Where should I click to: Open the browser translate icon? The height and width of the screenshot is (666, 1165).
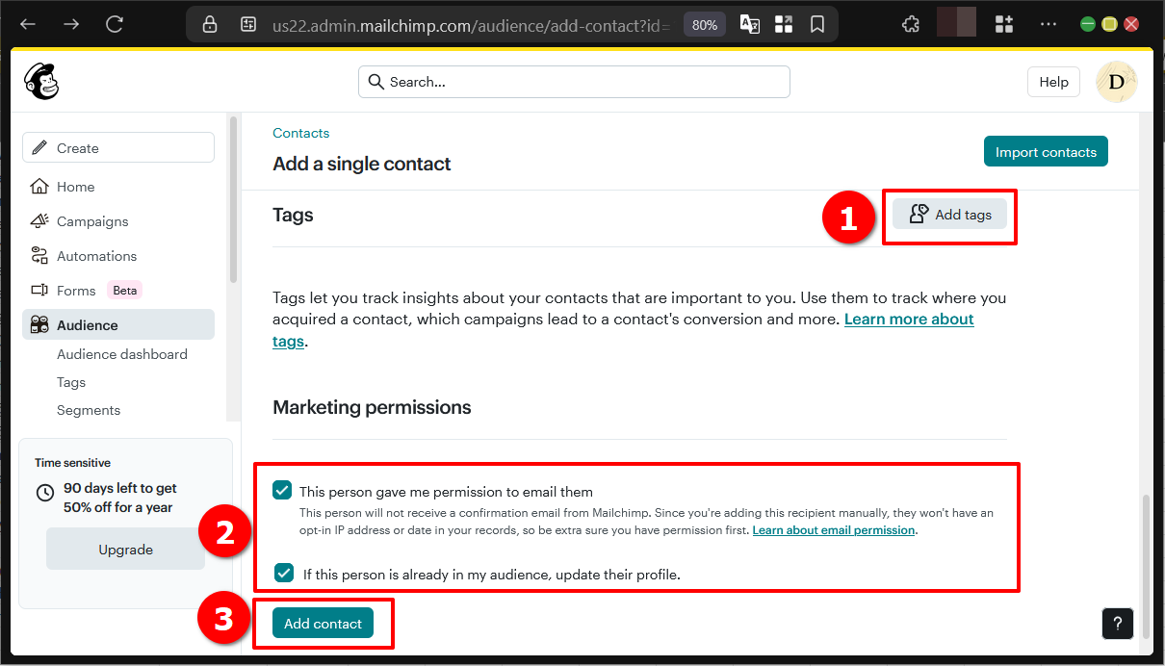750,23
